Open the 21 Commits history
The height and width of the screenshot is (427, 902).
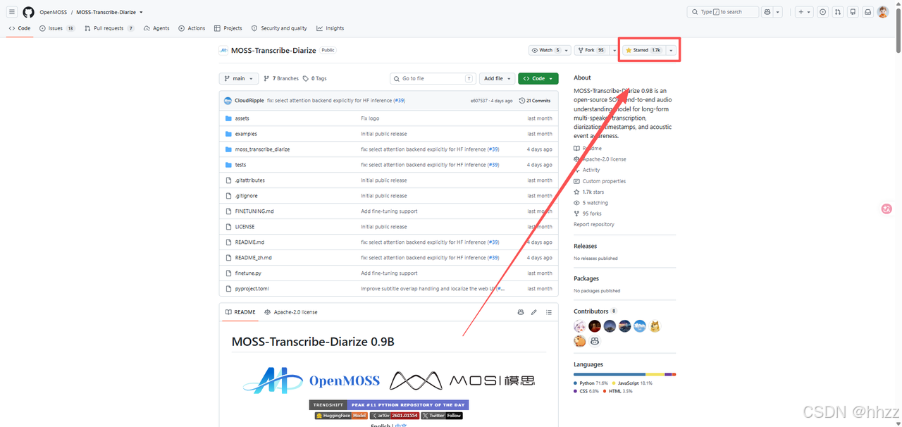[535, 101]
